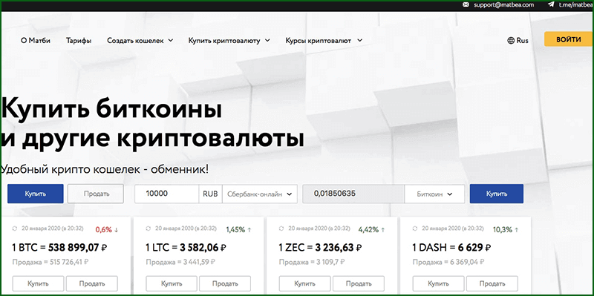This screenshot has width=594, height=296.
Task: Click the 1,45% change on LTC card
Action: (235, 229)
